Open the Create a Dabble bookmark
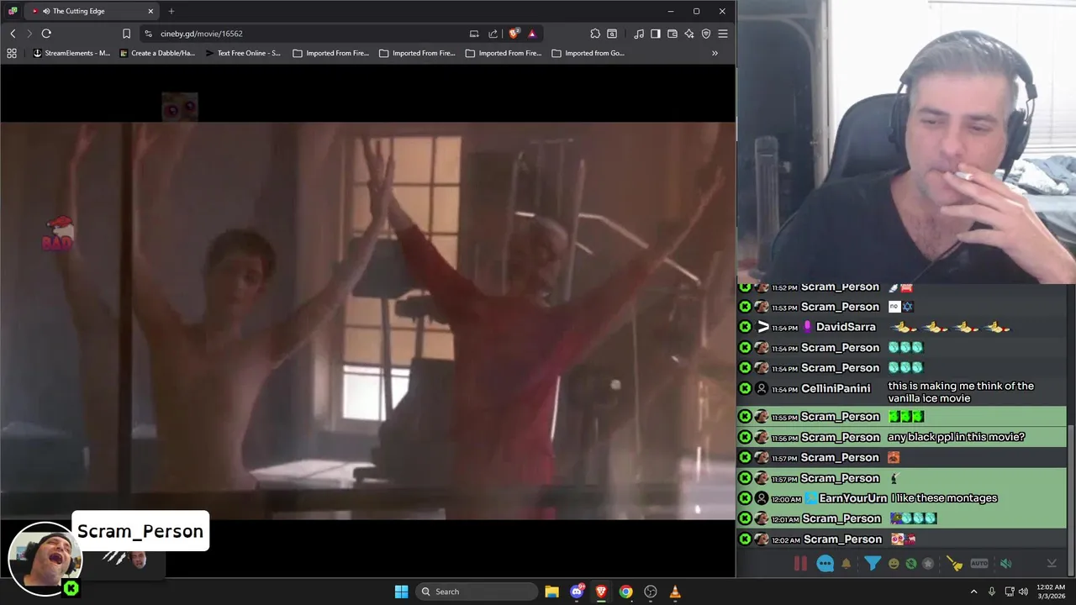 point(157,53)
